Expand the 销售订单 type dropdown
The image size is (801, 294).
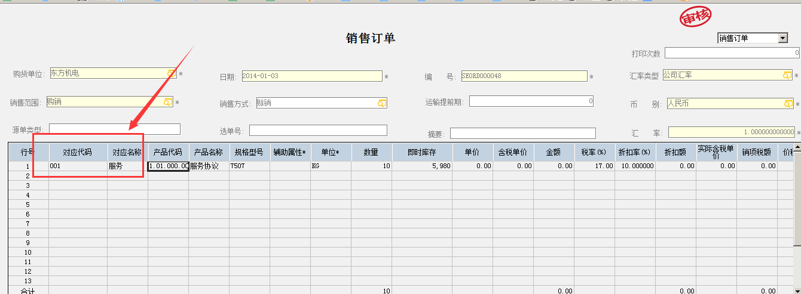coord(782,38)
